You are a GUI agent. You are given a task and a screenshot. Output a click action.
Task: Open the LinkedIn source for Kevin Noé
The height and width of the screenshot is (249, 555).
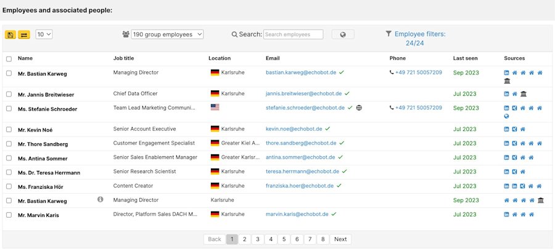pos(506,129)
